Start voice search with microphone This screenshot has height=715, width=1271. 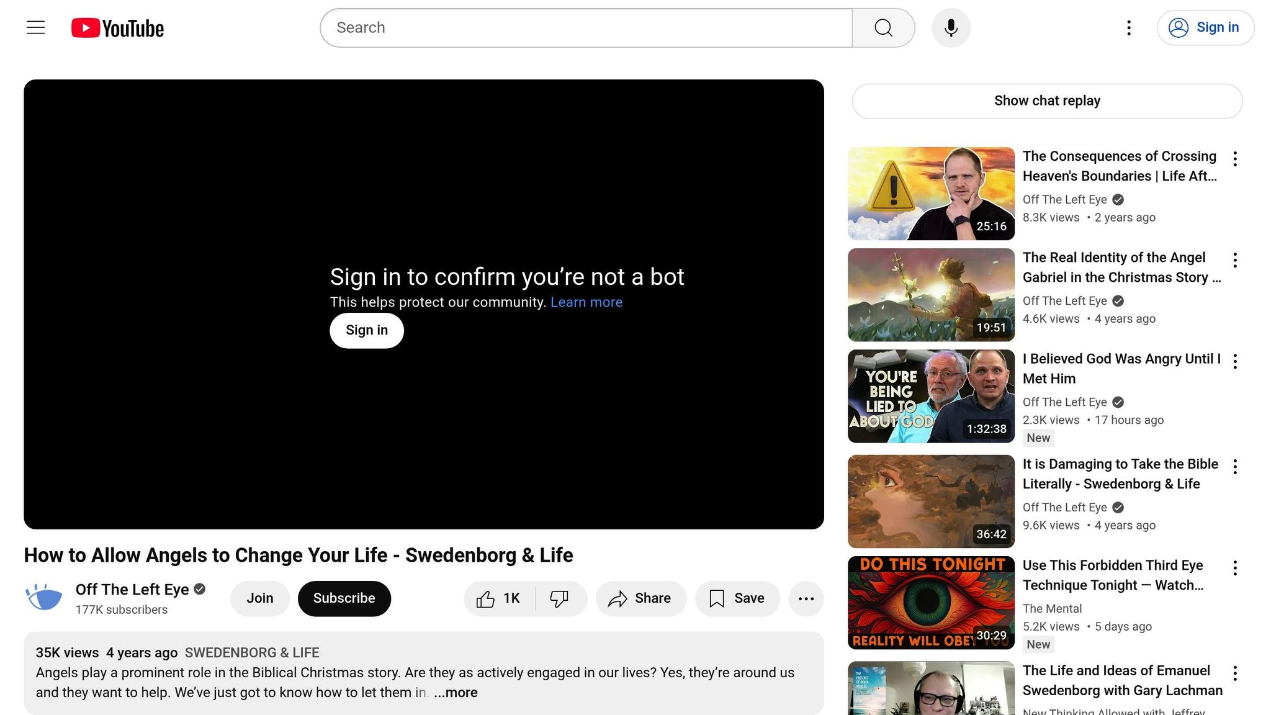pos(951,28)
